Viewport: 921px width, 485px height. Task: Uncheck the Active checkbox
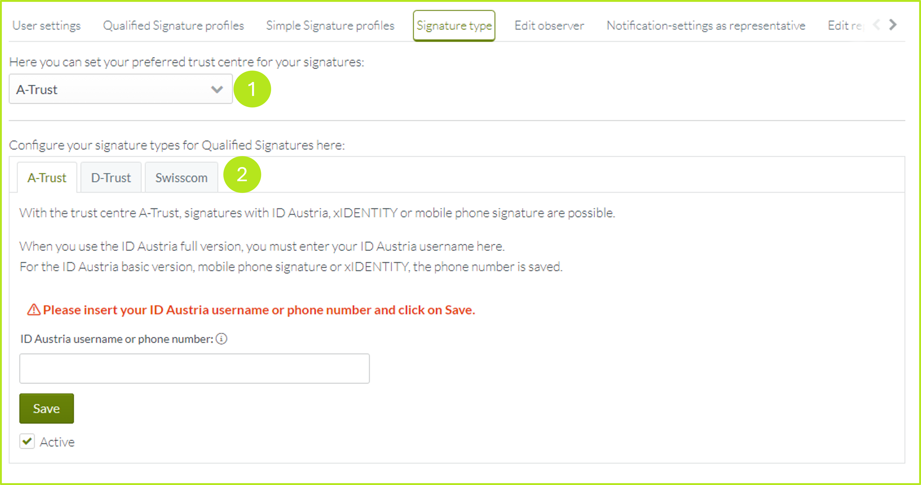click(x=27, y=441)
